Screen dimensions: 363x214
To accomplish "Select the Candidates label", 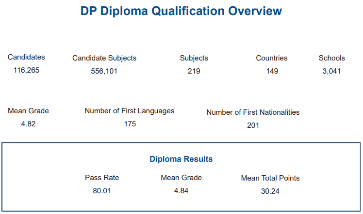I will point(26,57).
